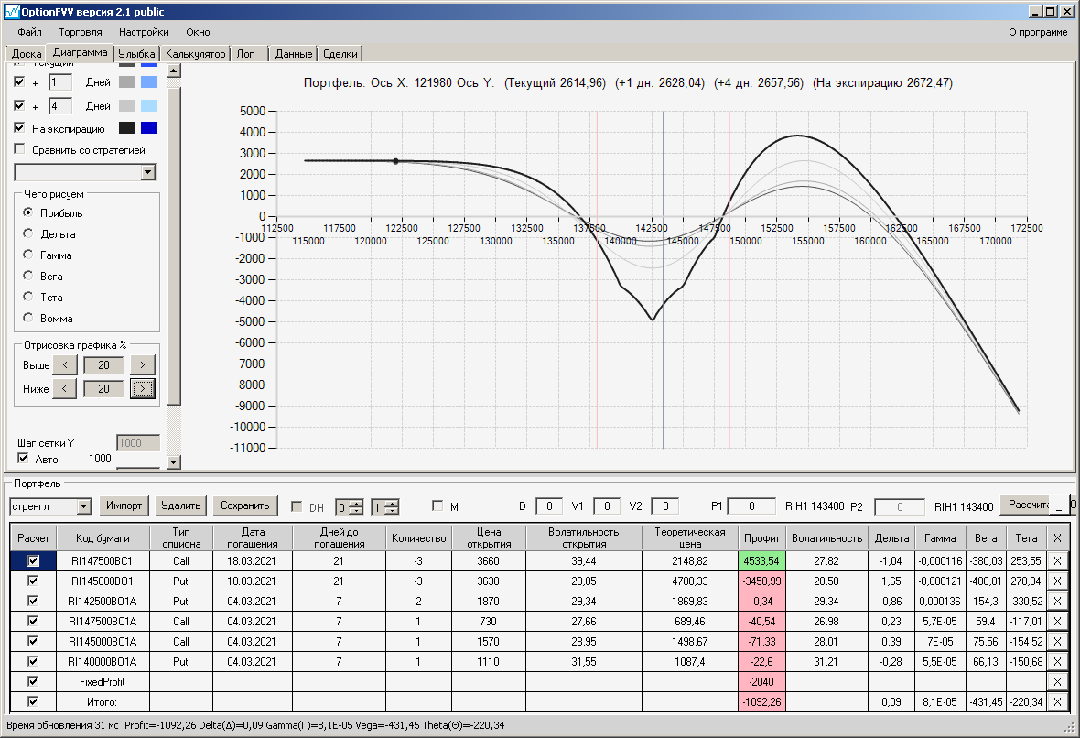
Task: Click the dark blue expiration color swatch
Action: (149, 128)
